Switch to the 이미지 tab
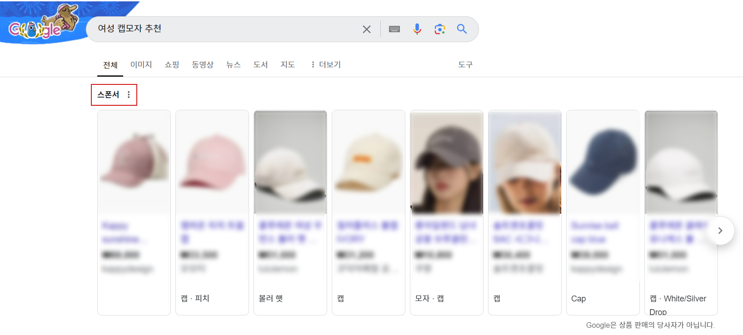This screenshot has height=335, width=743. pos(141,64)
